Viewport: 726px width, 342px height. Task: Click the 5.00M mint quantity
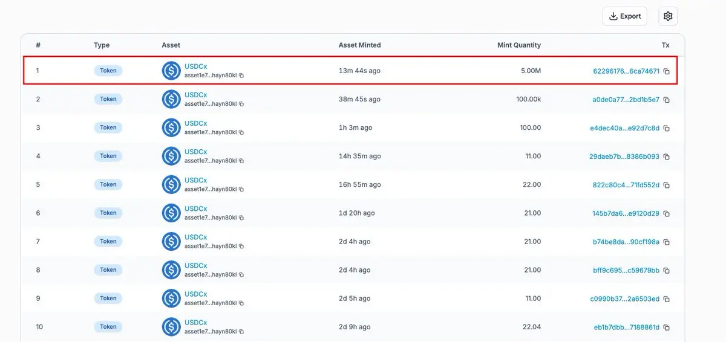(531, 71)
